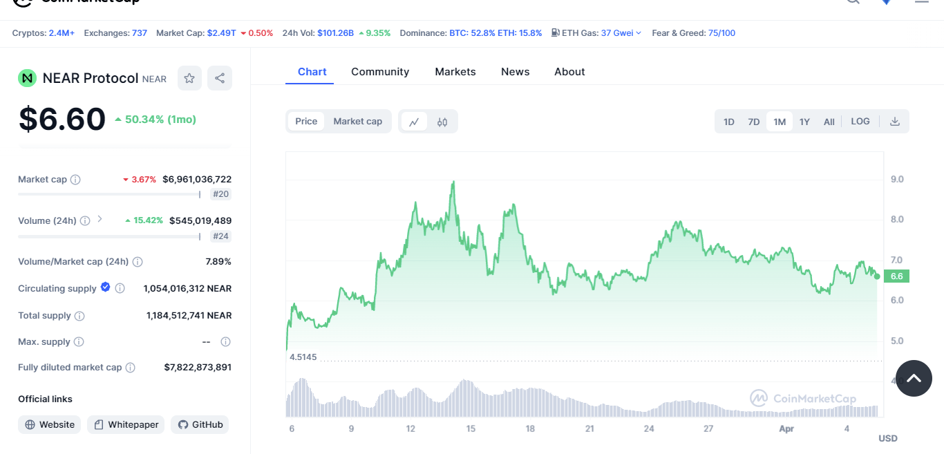Select Price chart toggle

coord(306,122)
